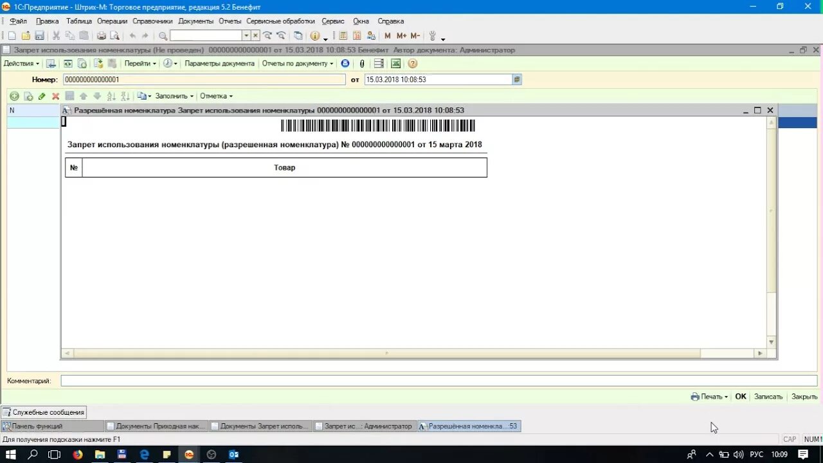Open the Операции menu

pos(113,21)
